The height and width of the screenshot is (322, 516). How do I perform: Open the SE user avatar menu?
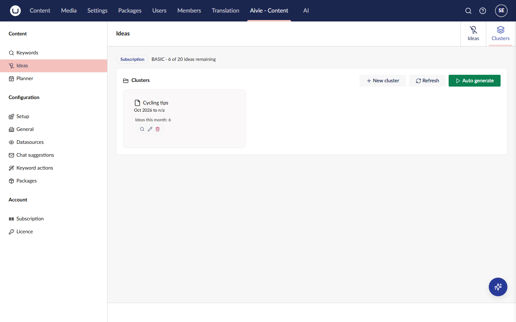501,11
